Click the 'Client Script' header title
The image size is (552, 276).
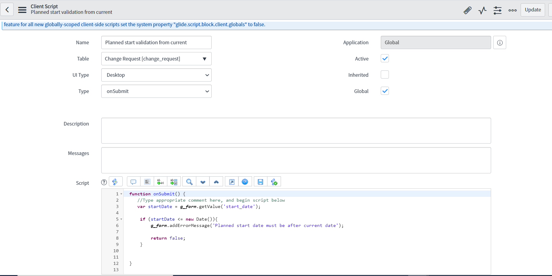pos(44,7)
